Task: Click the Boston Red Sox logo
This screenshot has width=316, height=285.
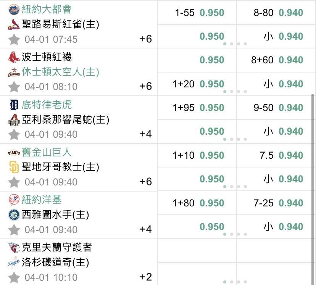Action: click(x=14, y=57)
